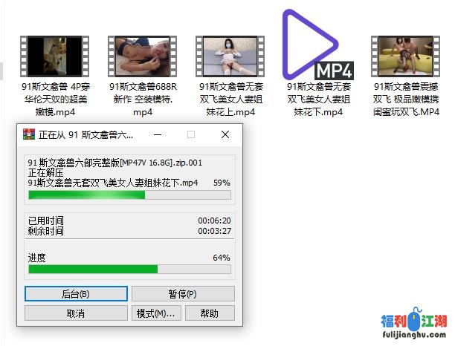The image size is (455, 346).
Task: Click the fulijianghu.com watermark link
Action: tap(414, 335)
